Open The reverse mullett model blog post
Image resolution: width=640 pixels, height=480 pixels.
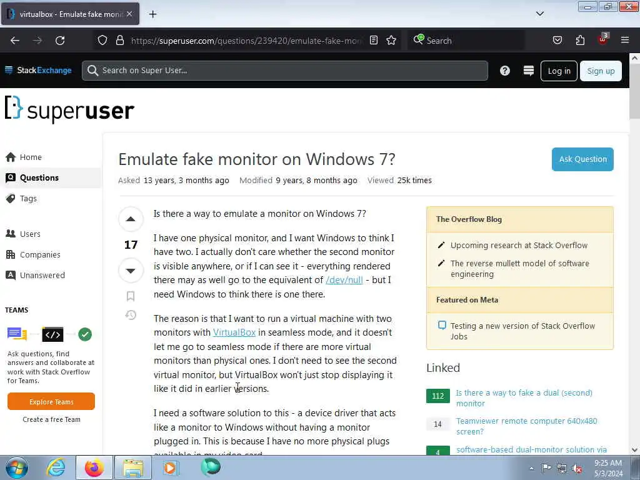[x=519, y=269]
